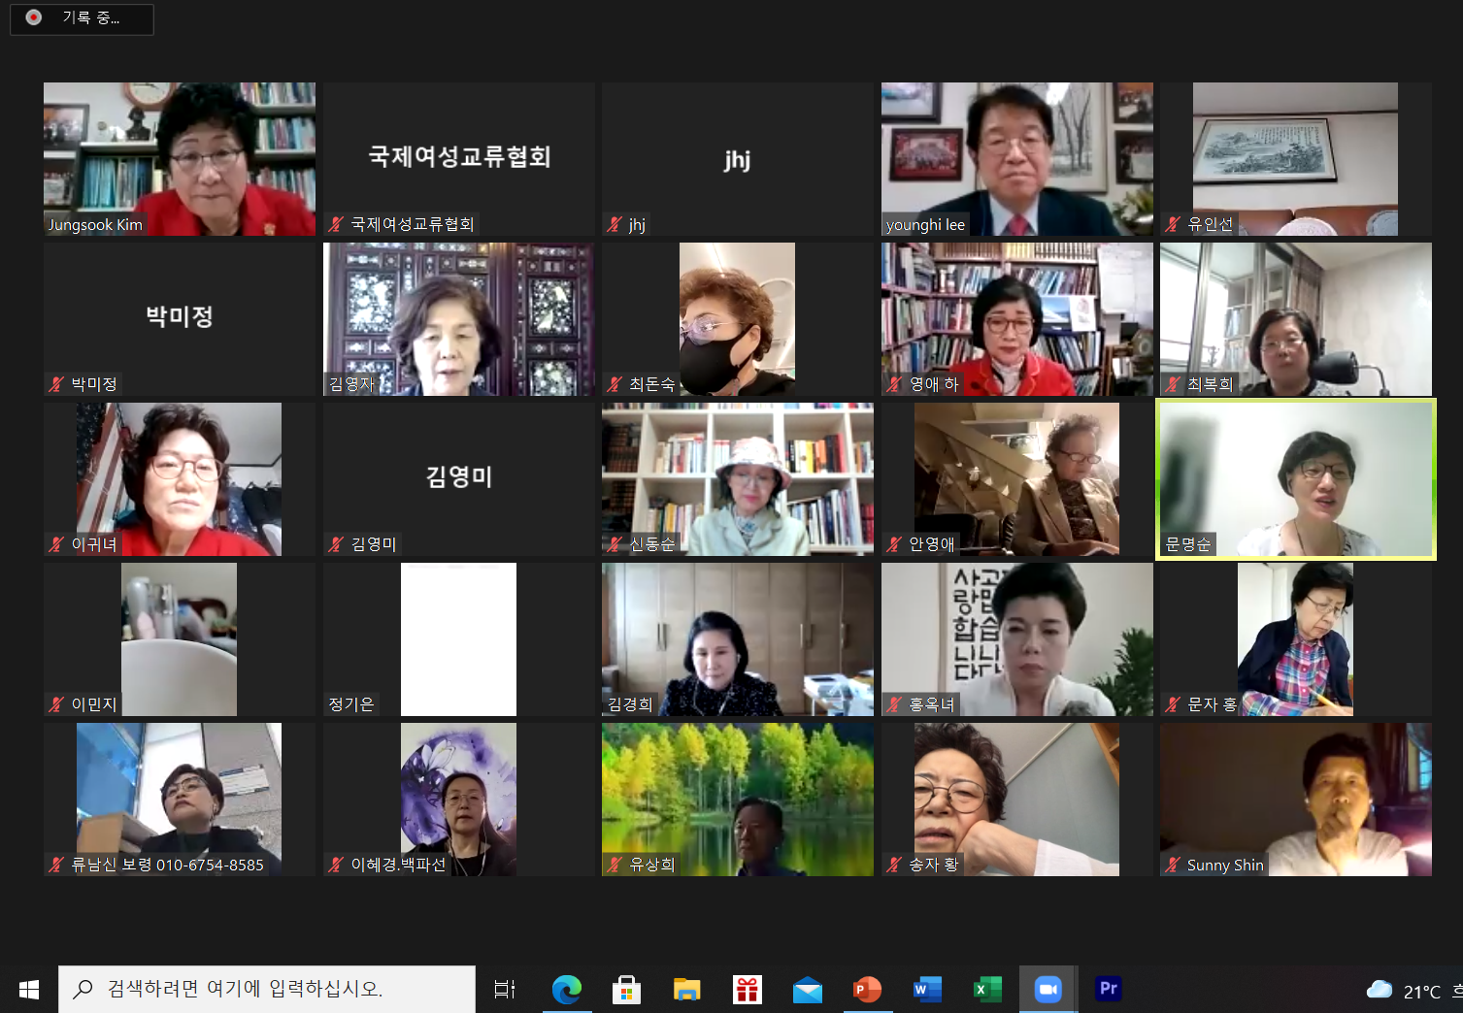Image resolution: width=1463 pixels, height=1013 pixels.
Task: Open Word from the taskbar
Action: 927,989
